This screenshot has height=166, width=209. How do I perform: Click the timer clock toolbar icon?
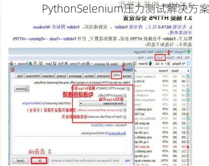pos(36,64)
